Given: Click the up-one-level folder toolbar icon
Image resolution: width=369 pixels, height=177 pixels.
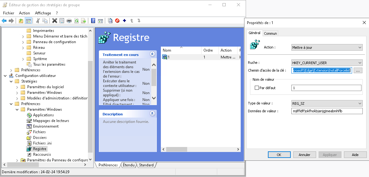Looking at the screenshot, I should point(21,21).
